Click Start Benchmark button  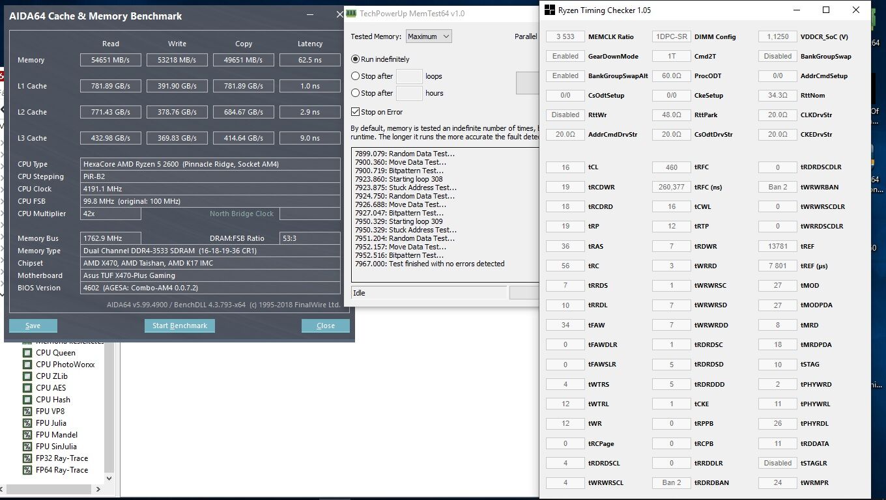point(180,326)
